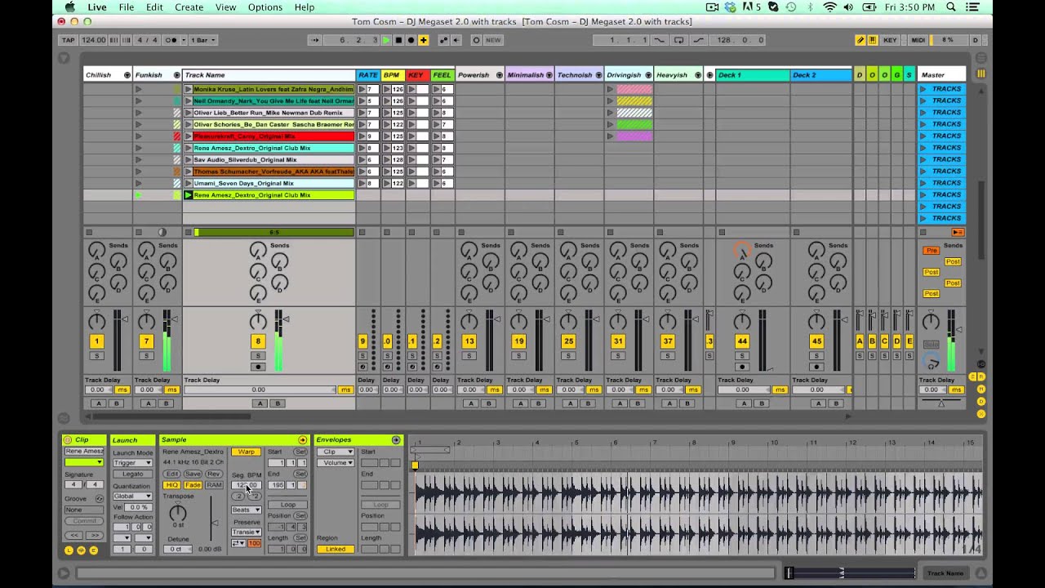
Task: Toggle track 8 activator button
Action: pyautogui.click(x=258, y=341)
